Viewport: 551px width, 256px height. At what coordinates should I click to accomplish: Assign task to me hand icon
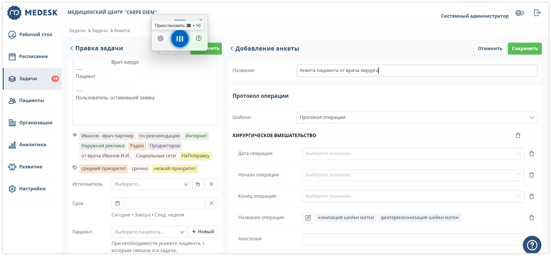[198, 184]
